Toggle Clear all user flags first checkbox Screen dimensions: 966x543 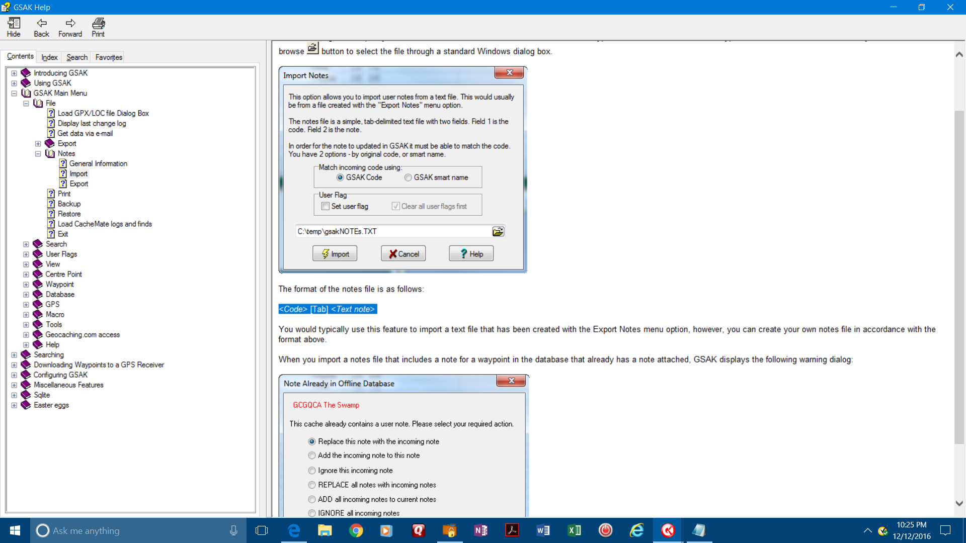coord(395,206)
